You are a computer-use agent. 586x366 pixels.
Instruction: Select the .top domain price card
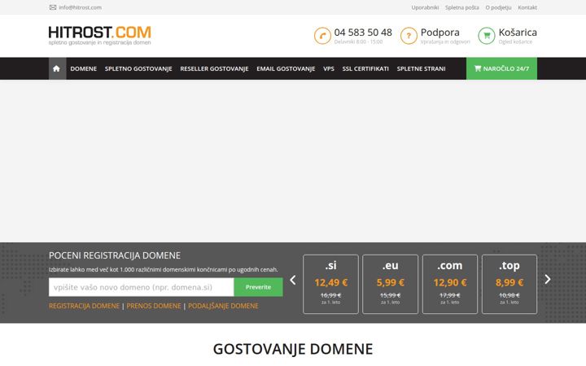click(509, 284)
